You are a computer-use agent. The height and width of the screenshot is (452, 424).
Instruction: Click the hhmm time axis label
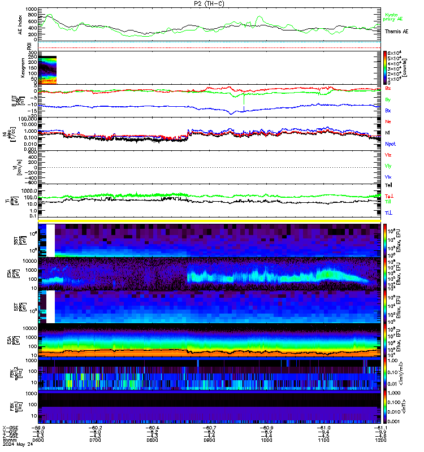9,440
